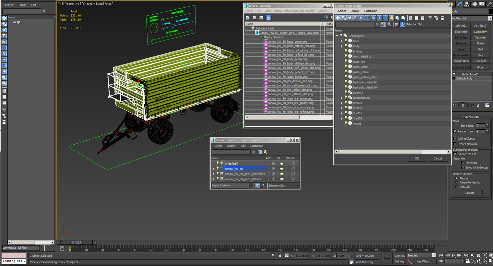The width and height of the screenshot is (493, 266).
Task: Click funnel filter icon in Select From Scene toolbar
Action: [x=430, y=18]
